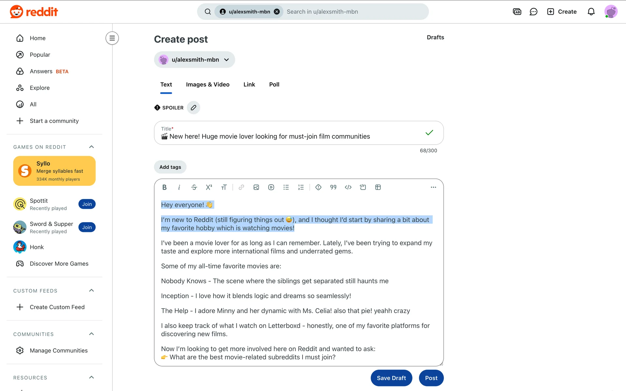626x391 pixels.
Task: Apply strikethrough formatting to selected text
Action: pos(194,187)
